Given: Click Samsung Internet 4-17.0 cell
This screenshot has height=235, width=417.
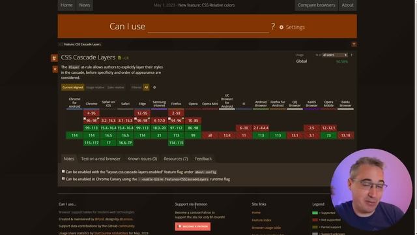Looking at the screenshot, I should coord(159,121).
